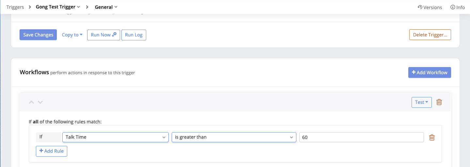Open the 'is greater than' operator dropdown
Image resolution: width=470 pixels, height=167 pixels.
click(234, 137)
